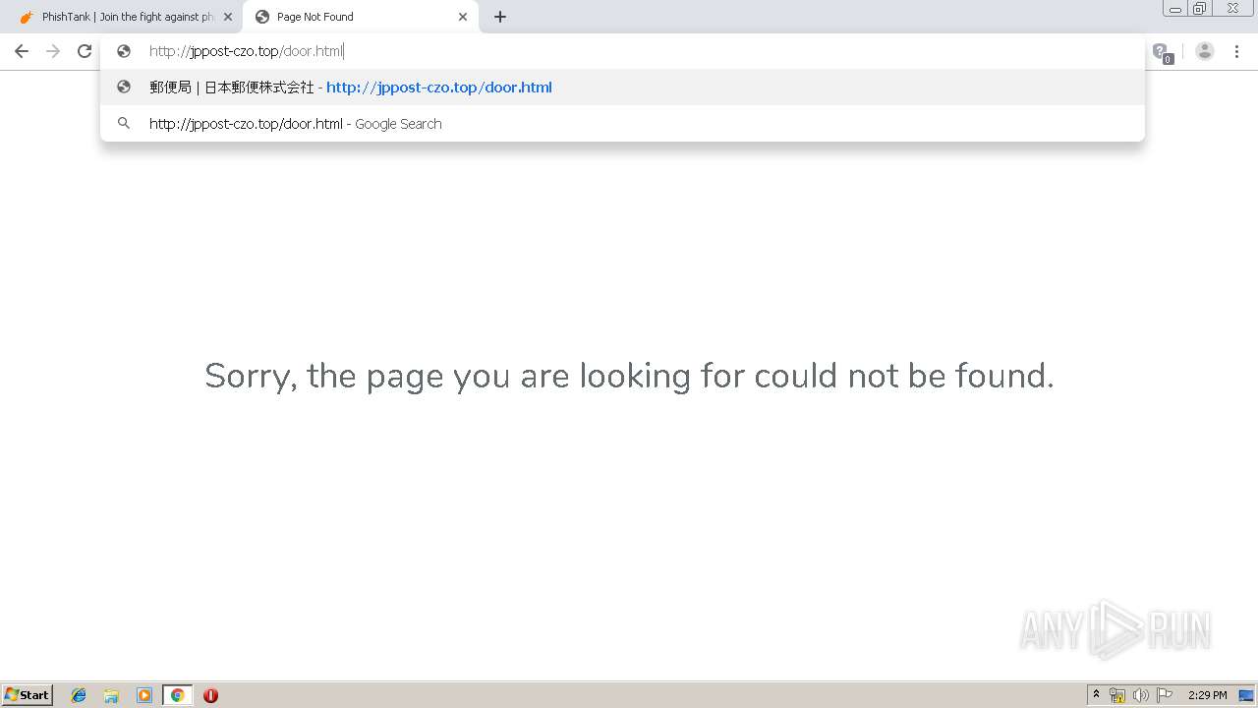Viewport: 1258px width, 708px height.
Task: Open the network tray icon
Action: point(1117,695)
